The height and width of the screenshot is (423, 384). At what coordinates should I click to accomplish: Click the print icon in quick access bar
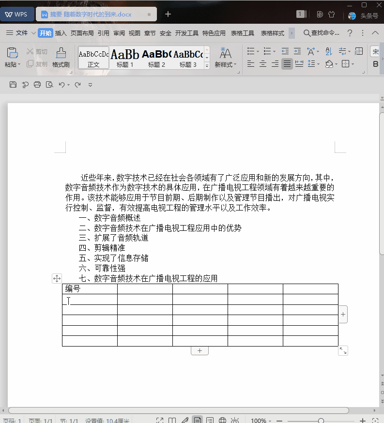[37, 85]
